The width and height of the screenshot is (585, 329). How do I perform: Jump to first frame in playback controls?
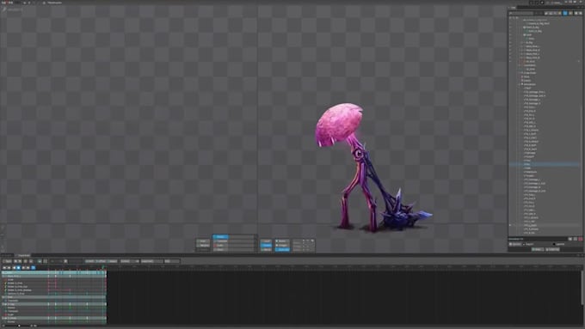4,268
